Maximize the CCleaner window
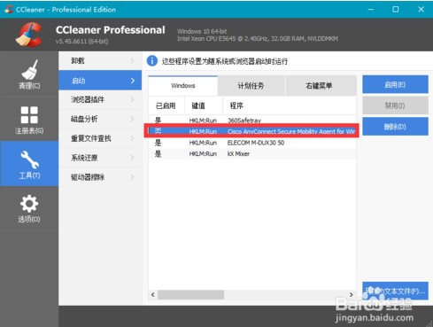Screen dimensions: 433x327 [396, 9]
